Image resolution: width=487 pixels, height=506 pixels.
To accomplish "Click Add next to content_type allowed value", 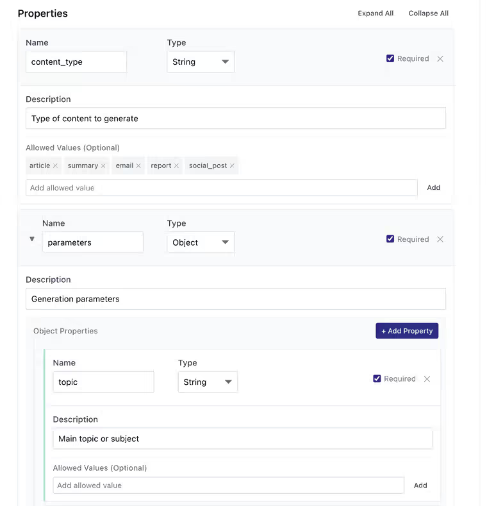I will click(434, 188).
